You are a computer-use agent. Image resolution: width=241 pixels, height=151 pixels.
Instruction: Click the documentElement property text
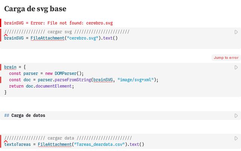pyautogui.click(x=53, y=86)
